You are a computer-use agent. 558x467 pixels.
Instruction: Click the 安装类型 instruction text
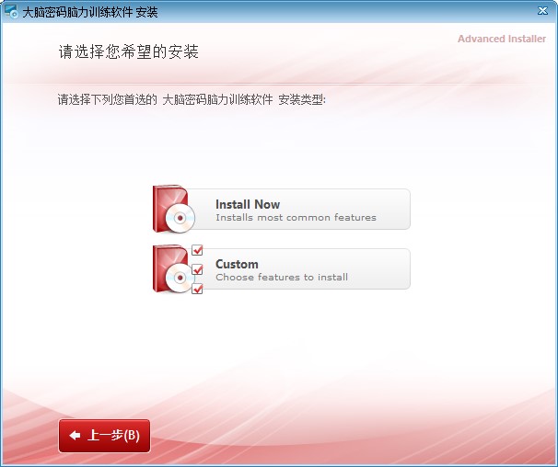coord(192,99)
